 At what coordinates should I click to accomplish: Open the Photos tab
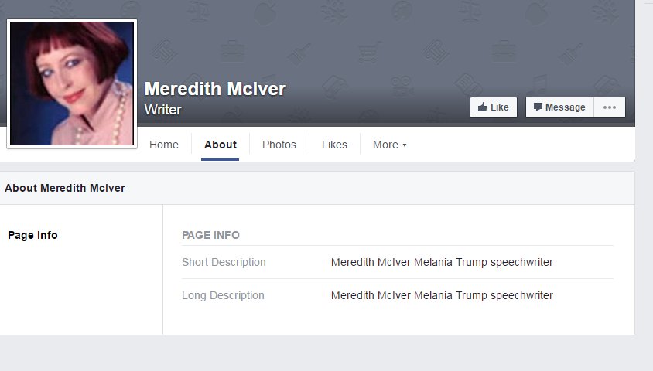[279, 145]
